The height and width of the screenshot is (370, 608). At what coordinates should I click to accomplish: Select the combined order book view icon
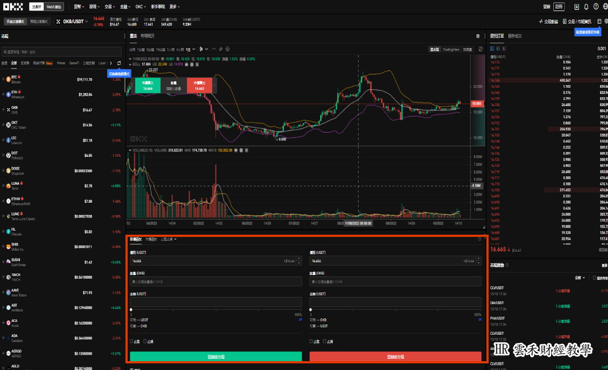point(492,49)
